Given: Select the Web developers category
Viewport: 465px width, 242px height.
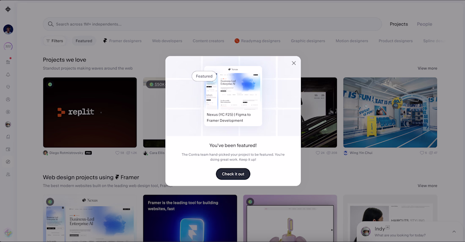Looking at the screenshot, I should tap(167, 41).
